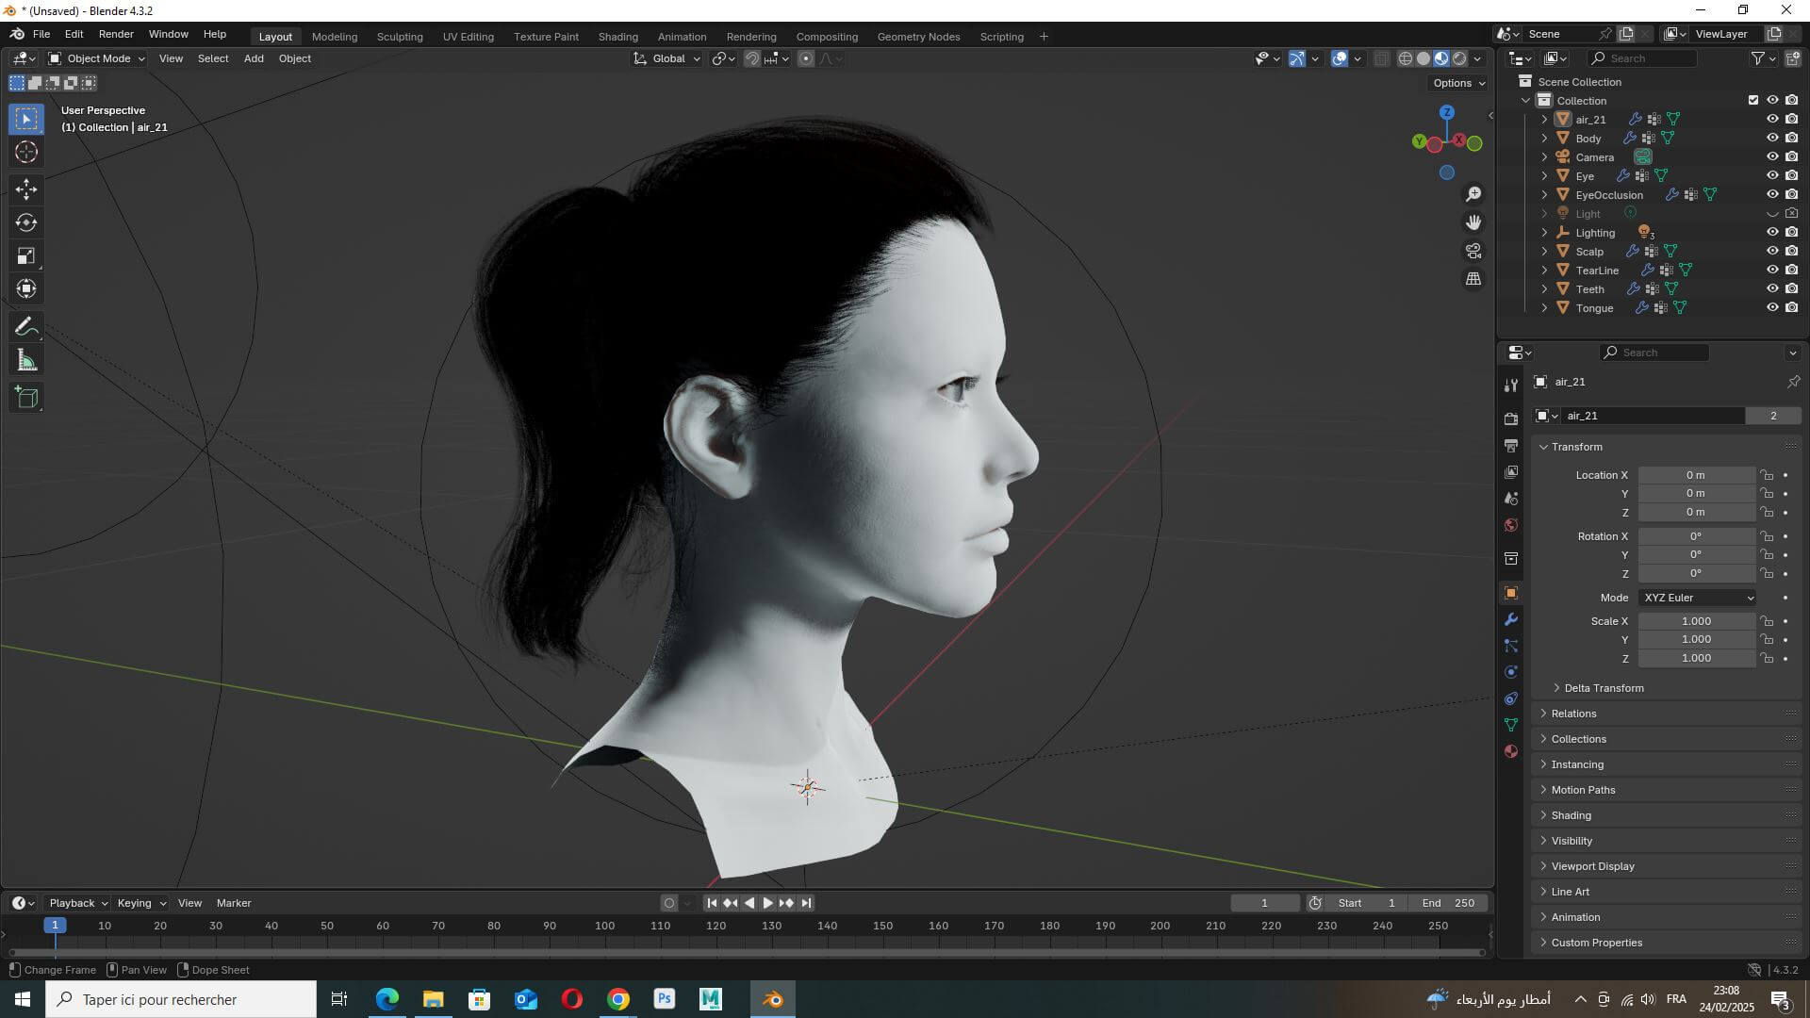Open the Object Mode dropdown
This screenshot has height=1018, width=1810.
pyautogui.click(x=96, y=58)
